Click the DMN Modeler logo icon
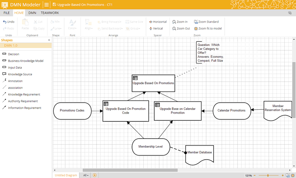This screenshot has height=178, width=296. tap(5, 5)
